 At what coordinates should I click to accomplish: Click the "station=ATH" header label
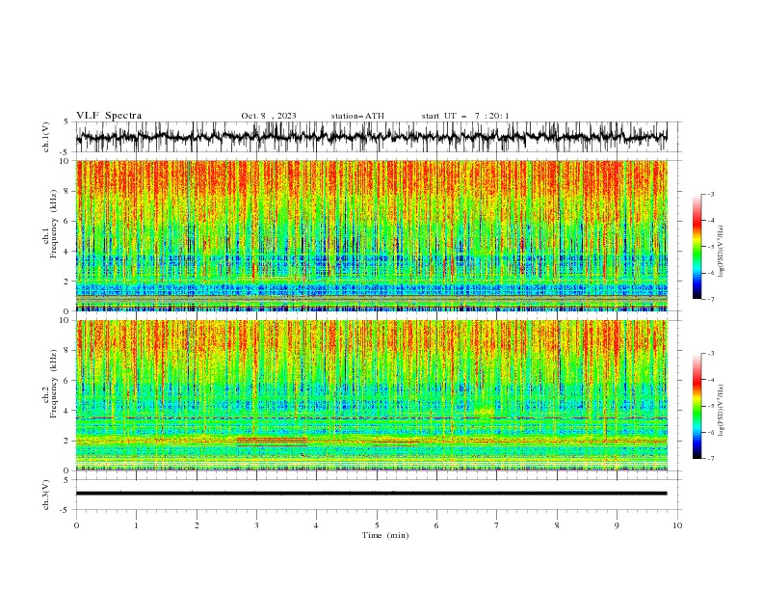[x=357, y=116]
